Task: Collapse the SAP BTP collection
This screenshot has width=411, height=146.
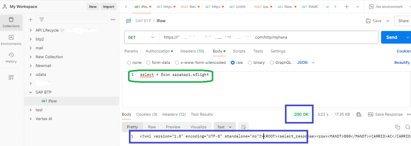Action: [31, 92]
